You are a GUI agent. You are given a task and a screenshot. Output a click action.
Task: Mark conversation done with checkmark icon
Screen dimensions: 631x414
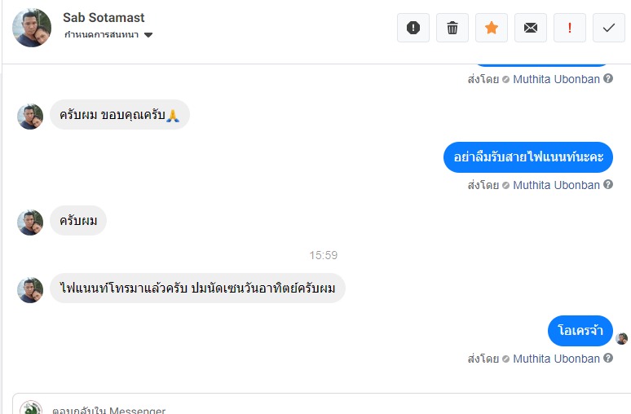609,28
